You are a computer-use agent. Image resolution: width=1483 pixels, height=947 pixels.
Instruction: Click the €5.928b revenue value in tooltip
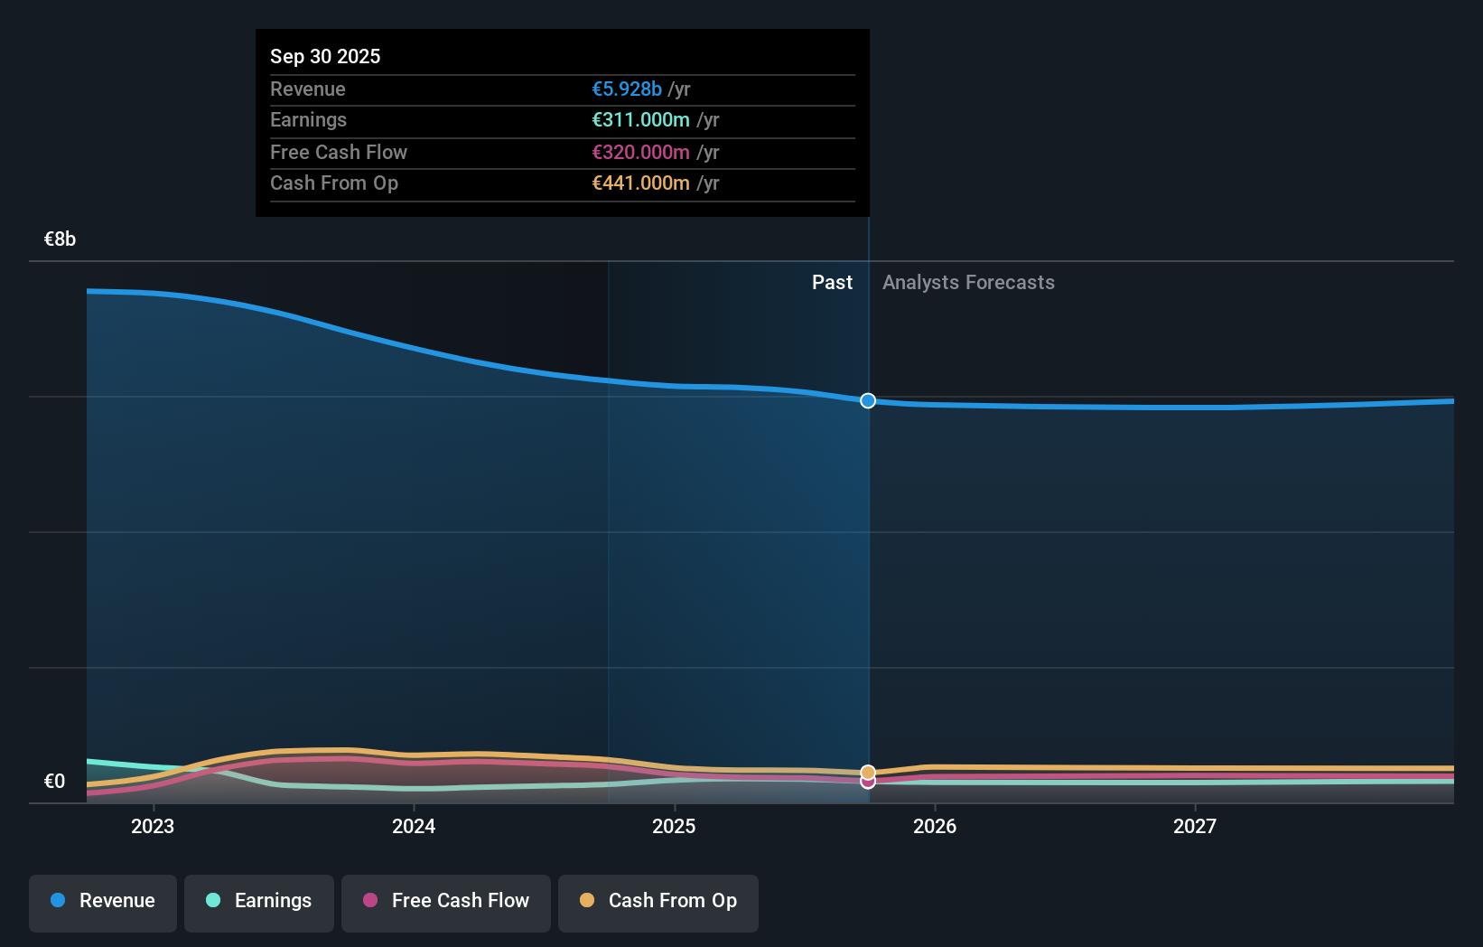click(x=627, y=89)
